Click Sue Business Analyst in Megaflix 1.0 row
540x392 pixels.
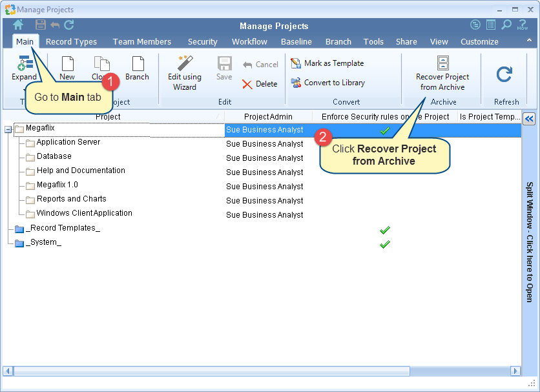(x=264, y=187)
